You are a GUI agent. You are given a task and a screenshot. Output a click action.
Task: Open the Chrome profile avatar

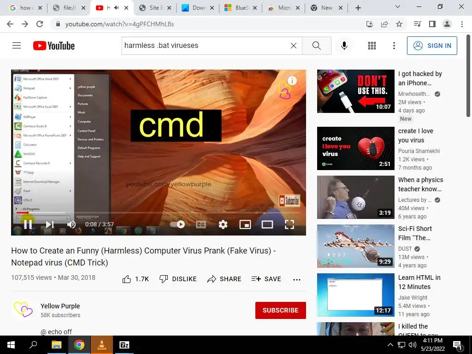point(447,24)
